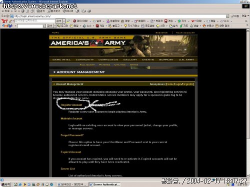Open the IE mail icon

83,11
